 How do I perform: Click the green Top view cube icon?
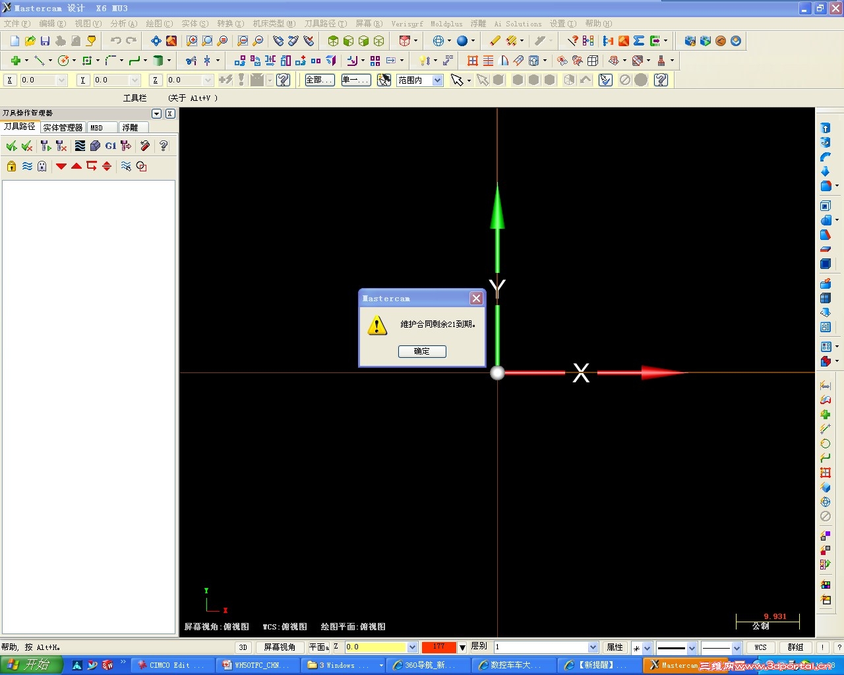click(x=333, y=41)
